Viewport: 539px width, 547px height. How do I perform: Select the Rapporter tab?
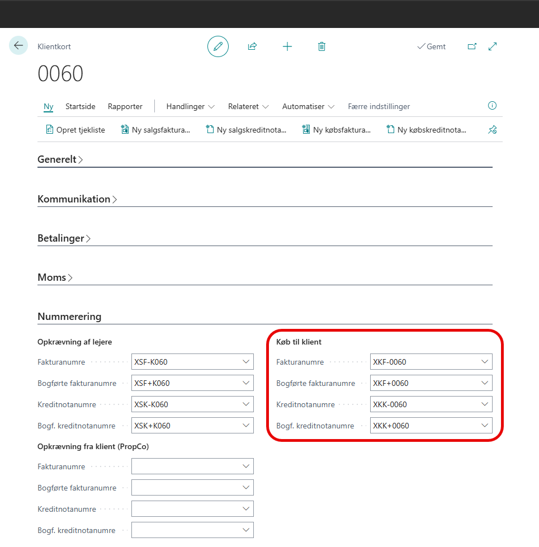[x=125, y=106]
